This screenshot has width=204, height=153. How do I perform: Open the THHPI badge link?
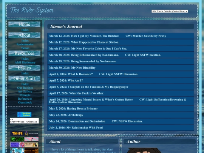pyautogui.click(x=17, y=133)
